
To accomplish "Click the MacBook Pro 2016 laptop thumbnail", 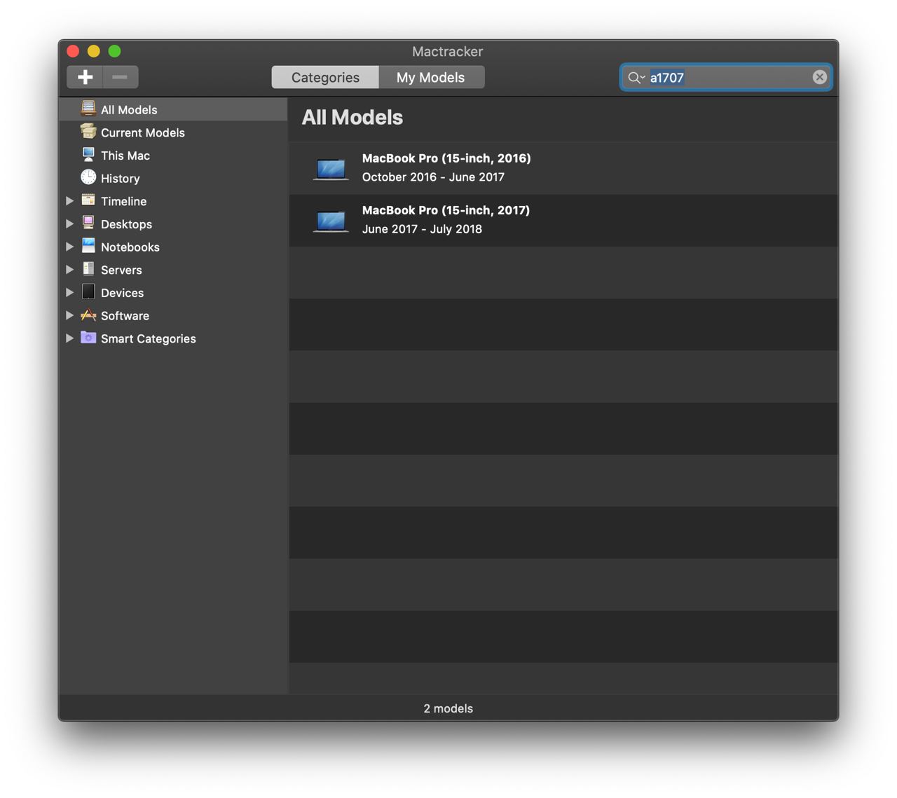I will pos(331,170).
